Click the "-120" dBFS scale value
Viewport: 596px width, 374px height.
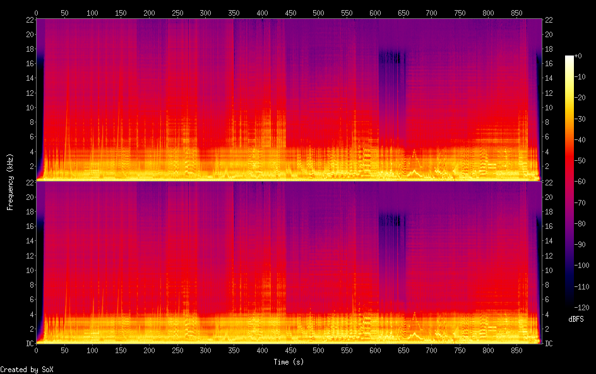[x=581, y=308]
